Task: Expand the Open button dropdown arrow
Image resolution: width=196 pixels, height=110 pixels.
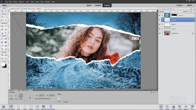Action: [9, 5]
